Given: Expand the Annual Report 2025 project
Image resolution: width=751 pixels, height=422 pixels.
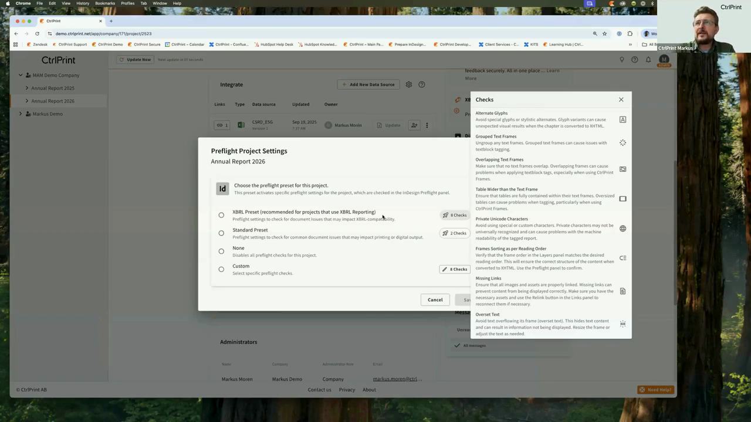Looking at the screenshot, I should pos(27,88).
